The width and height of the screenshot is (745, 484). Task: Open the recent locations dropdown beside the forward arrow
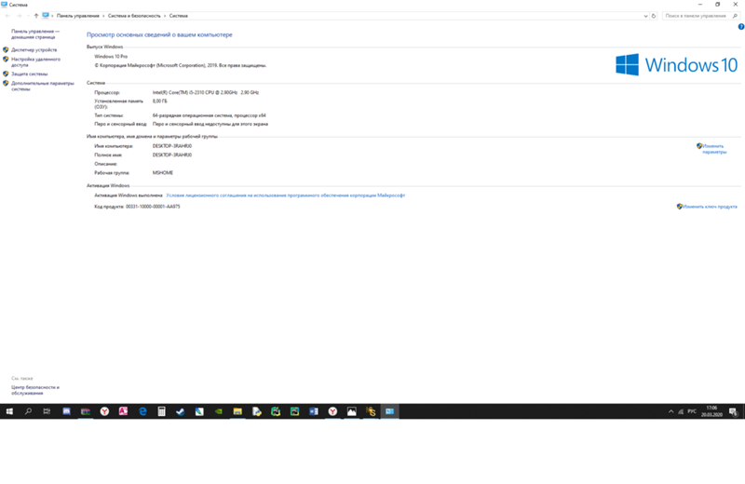pyautogui.click(x=28, y=16)
